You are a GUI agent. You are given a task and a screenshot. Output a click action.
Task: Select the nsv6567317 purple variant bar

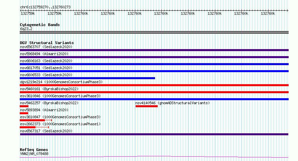(x=154, y=134)
